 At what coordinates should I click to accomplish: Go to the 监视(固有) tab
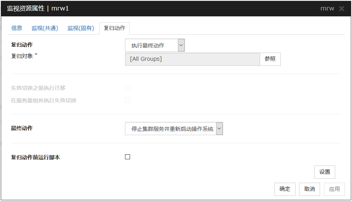point(81,28)
